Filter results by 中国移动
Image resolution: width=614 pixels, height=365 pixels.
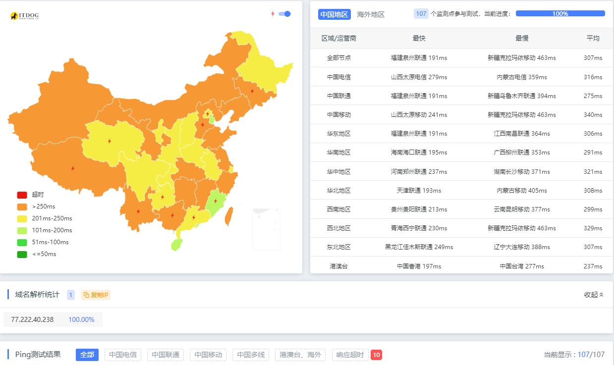click(208, 355)
